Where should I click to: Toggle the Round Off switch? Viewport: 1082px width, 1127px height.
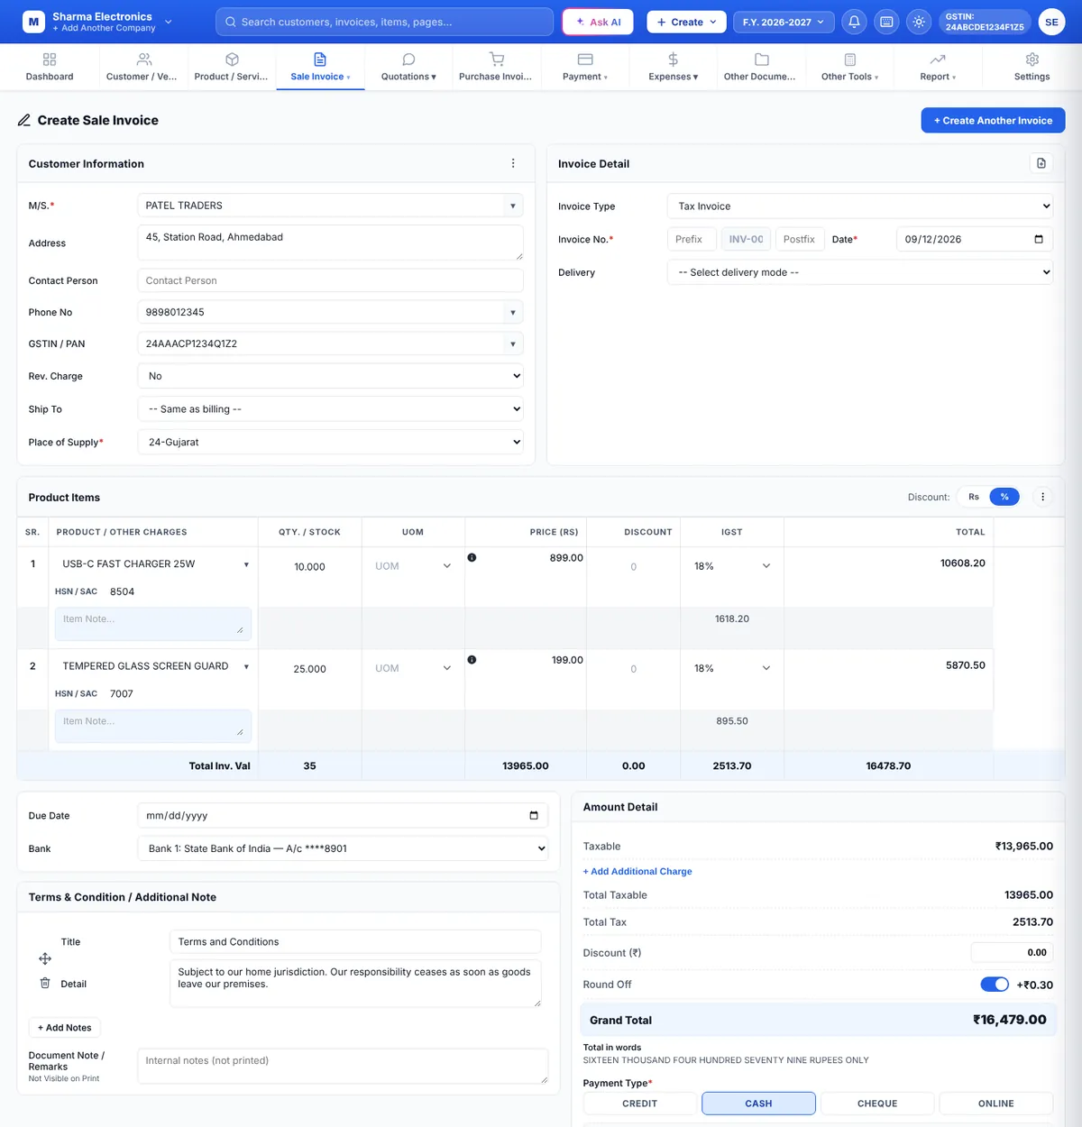(x=995, y=984)
